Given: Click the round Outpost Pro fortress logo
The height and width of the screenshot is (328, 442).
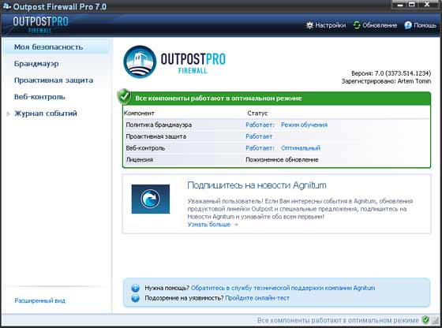Looking at the screenshot, I should point(140,62).
